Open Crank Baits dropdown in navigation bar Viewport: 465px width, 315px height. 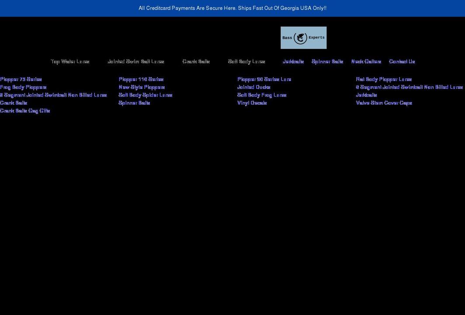tap(196, 61)
